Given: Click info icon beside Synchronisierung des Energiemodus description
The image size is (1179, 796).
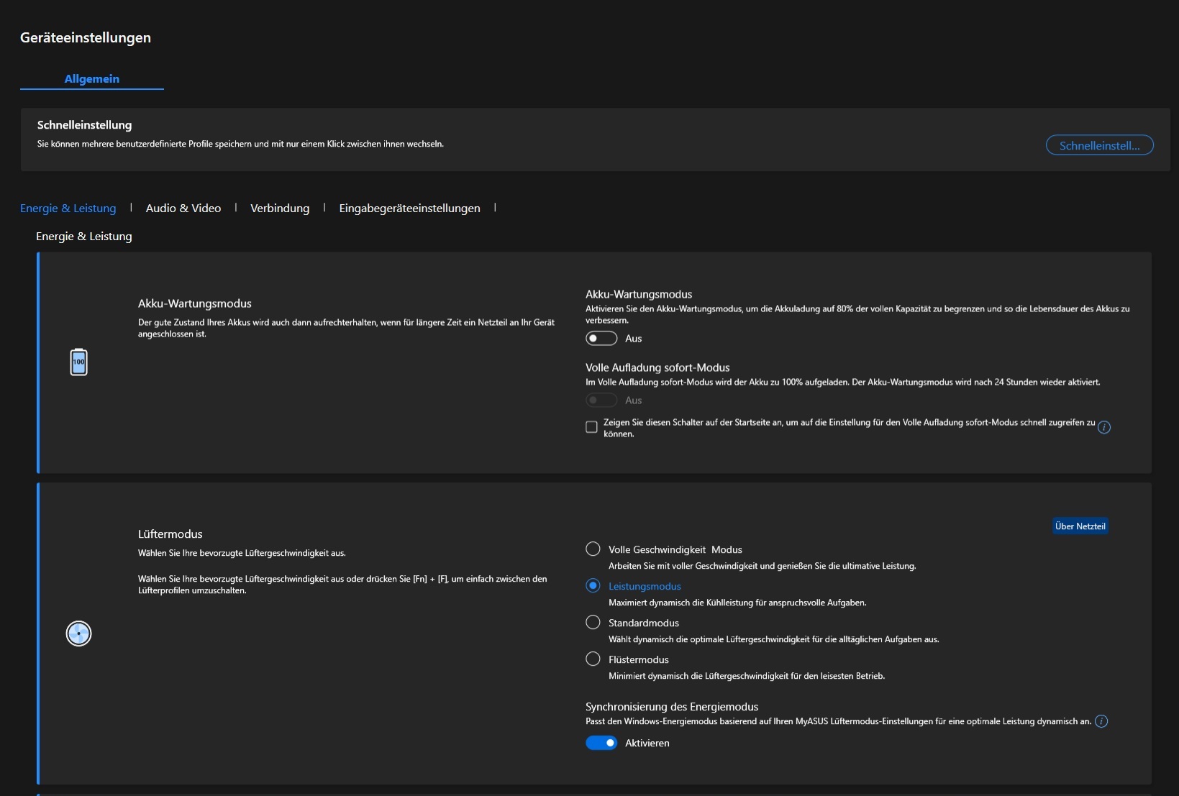Looking at the screenshot, I should coord(1101,721).
